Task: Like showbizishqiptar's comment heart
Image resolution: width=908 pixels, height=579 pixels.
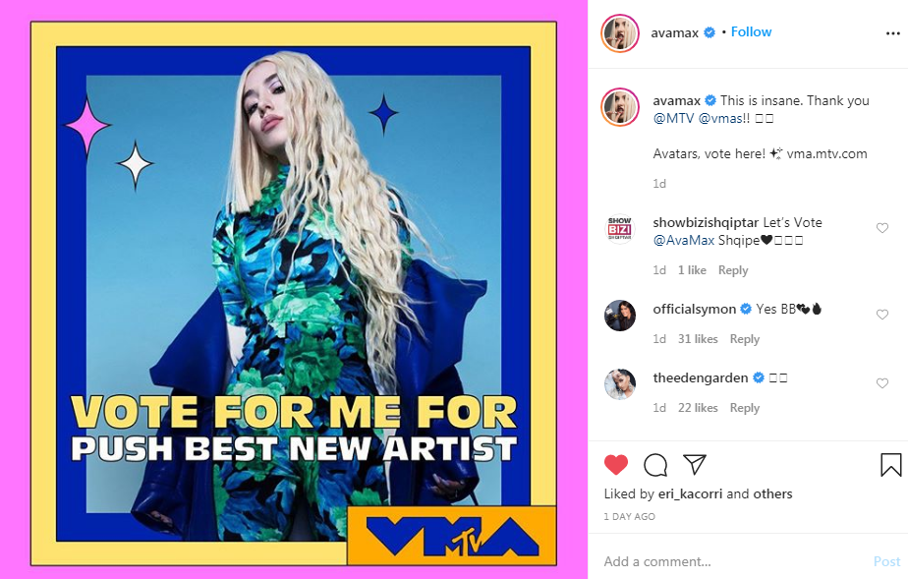Action: tap(881, 228)
